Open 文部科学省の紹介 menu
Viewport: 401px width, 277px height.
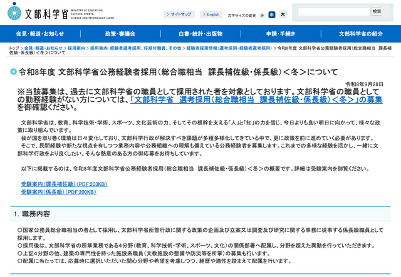click(361, 34)
